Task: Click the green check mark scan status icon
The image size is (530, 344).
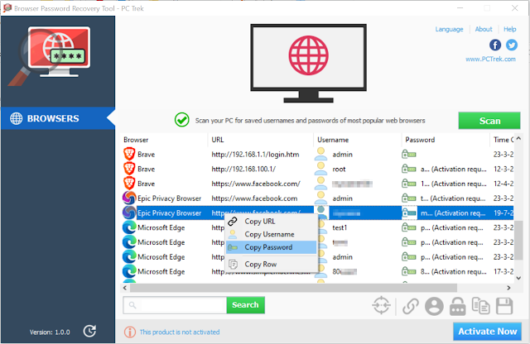Action: pyautogui.click(x=182, y=120)
